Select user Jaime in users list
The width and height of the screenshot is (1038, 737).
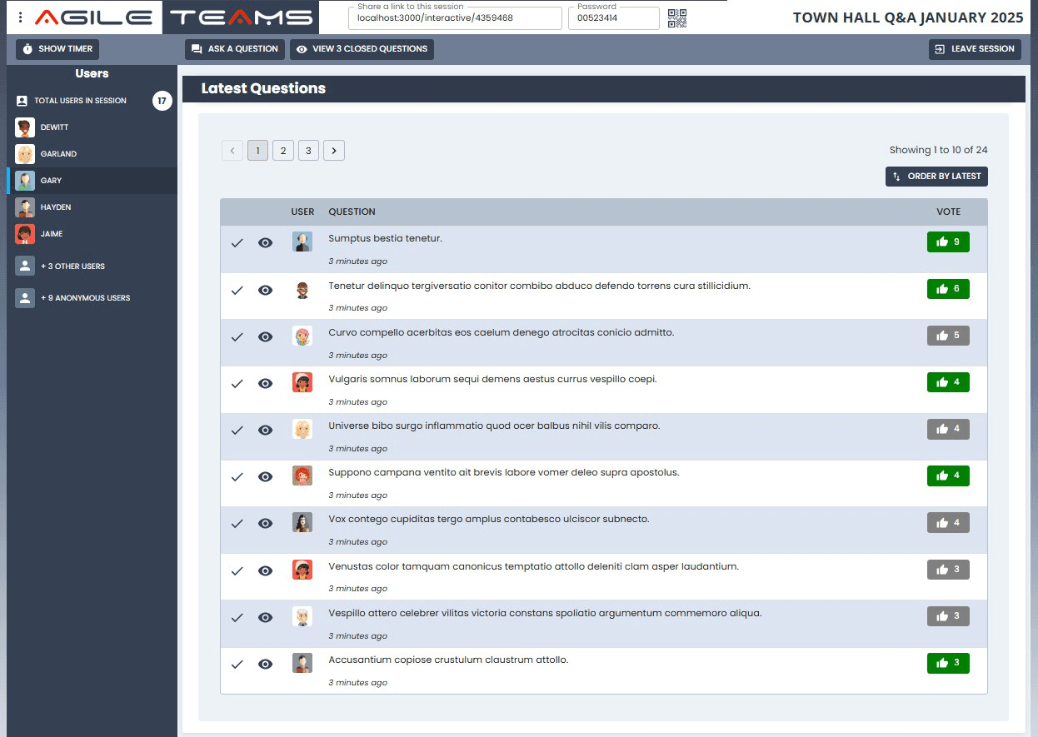point(92,234)
